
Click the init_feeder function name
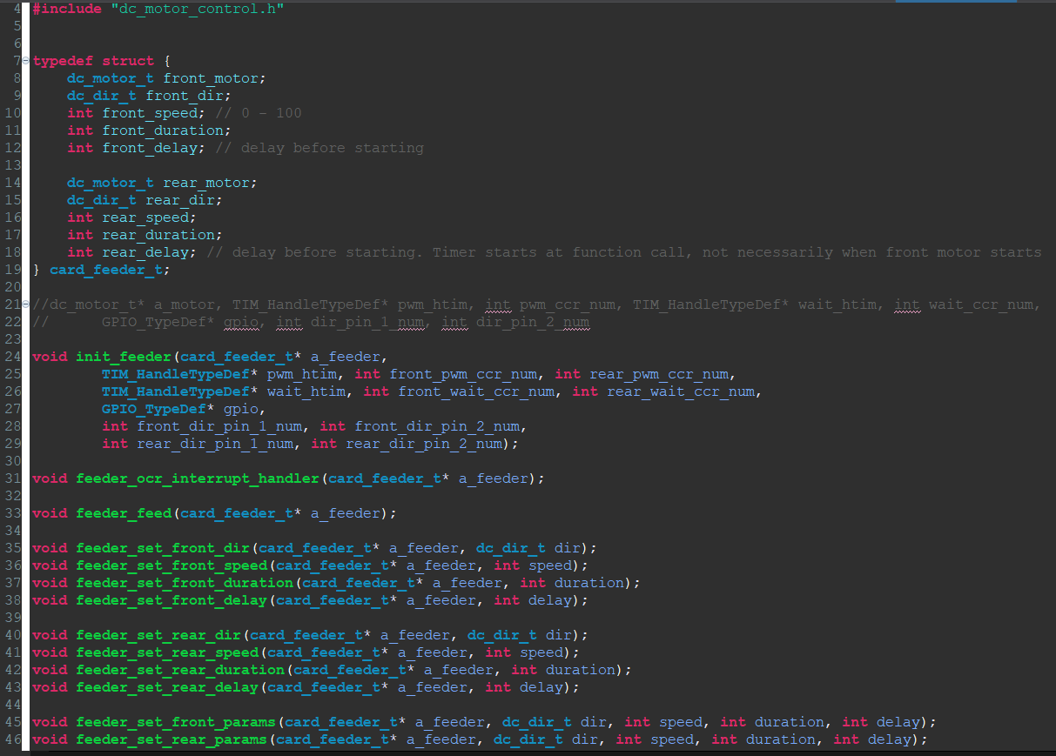[124, 357]
